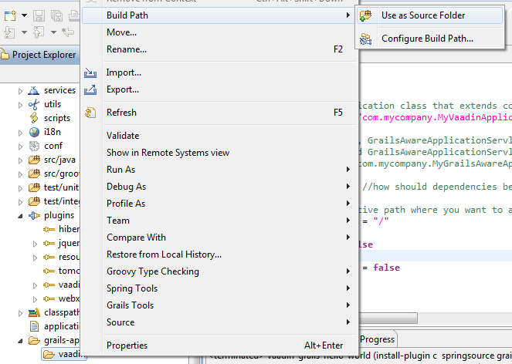Screen dimensions: 512x364
Task: Switch to the Progress tab
Action: click(377, 339)
